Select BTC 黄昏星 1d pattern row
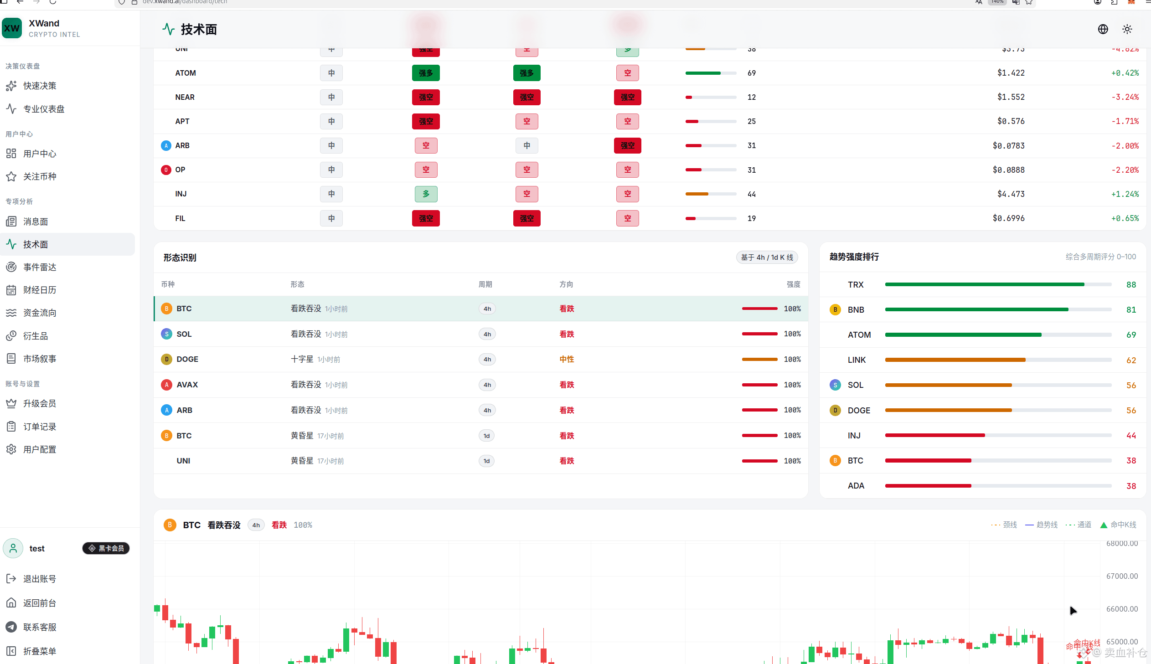 (481, 436)
